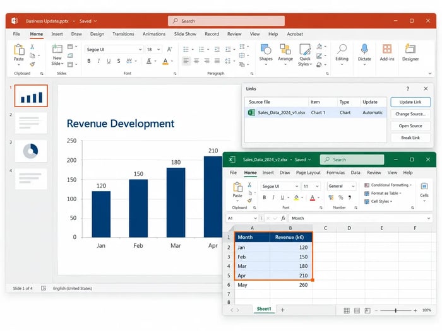This screenshot has height=331, width=442.
Task: Open the Insert tab in PowerPoint
Action: pyautogui.click(x=57, y=34)
